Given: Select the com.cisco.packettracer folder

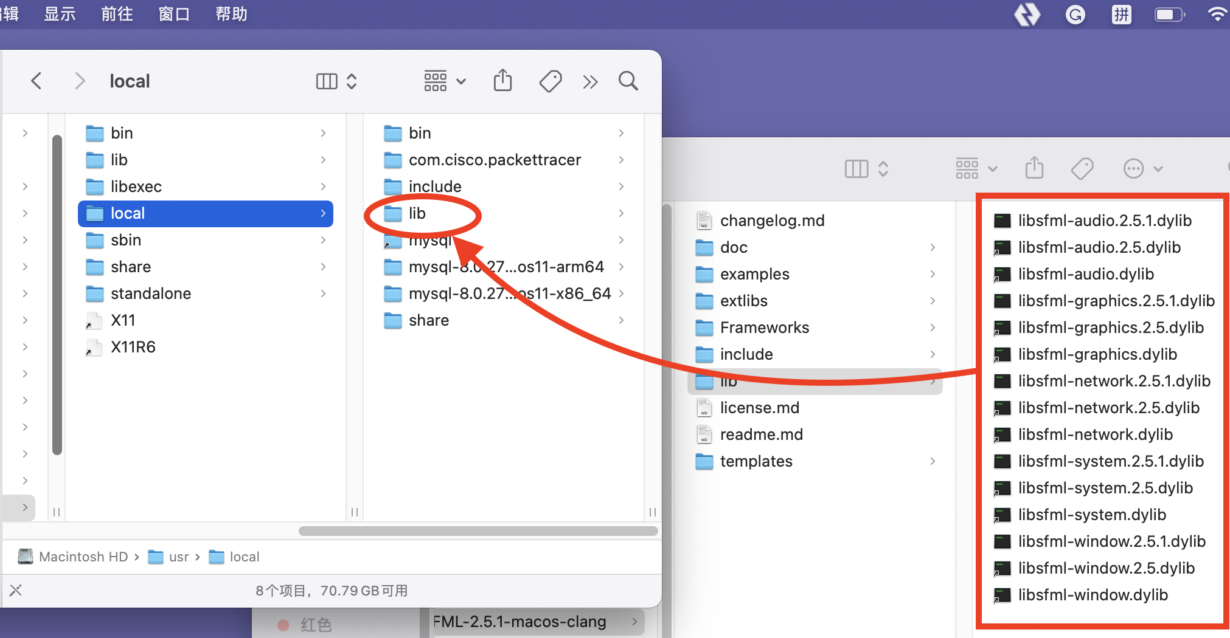Looking at the screenshot, I should [494, 160].
